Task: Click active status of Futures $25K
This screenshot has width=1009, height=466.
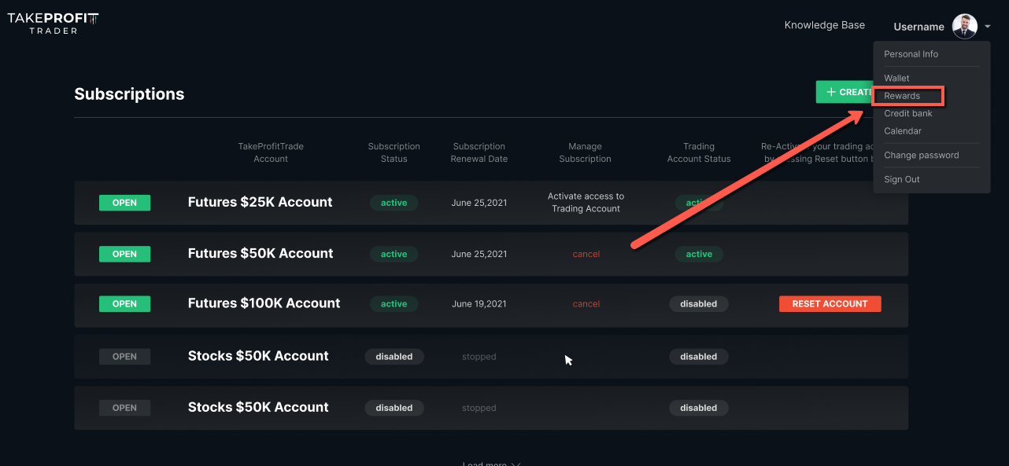Action: [394, 203]
